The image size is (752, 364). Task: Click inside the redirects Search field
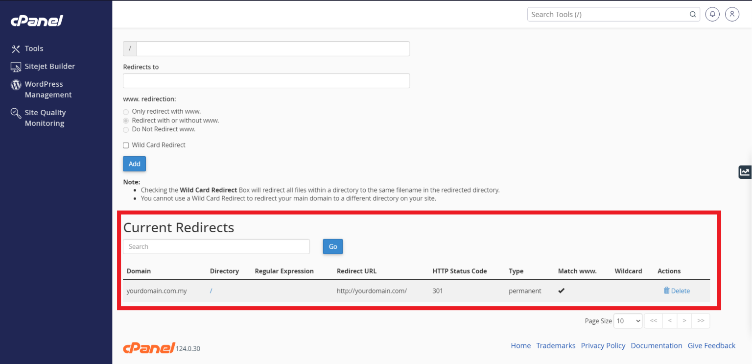click(x=216, y=246)
